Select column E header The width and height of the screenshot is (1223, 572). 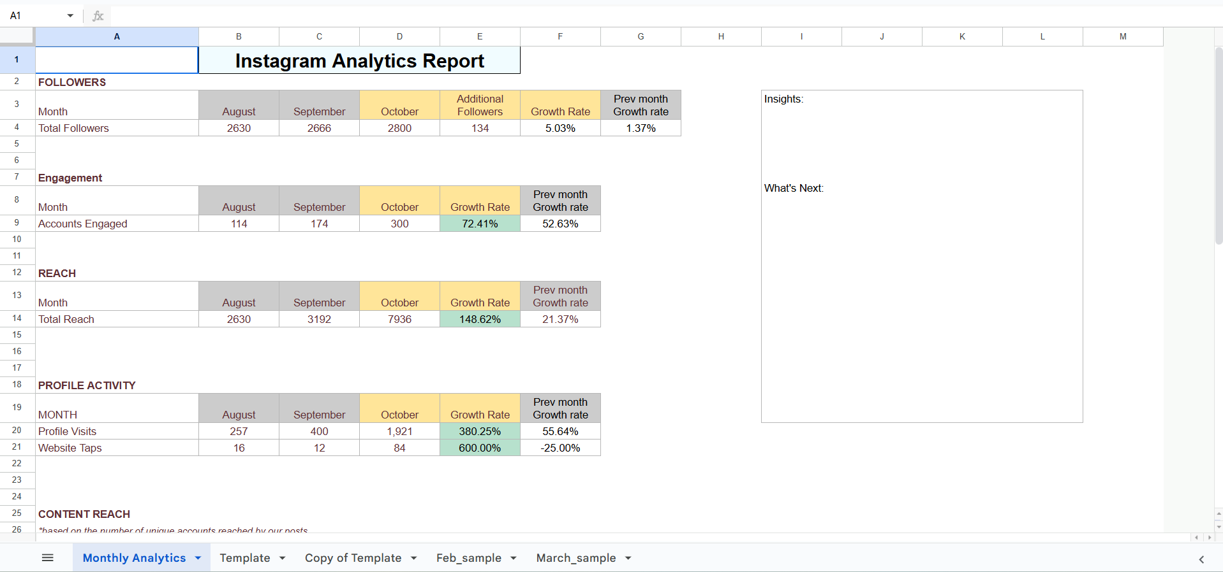pyautogui.click(x=480, y=36)
